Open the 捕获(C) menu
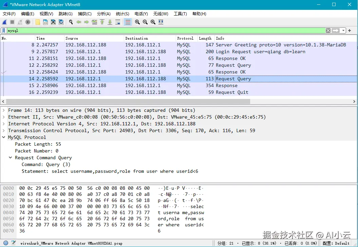 tap(85, 14)
